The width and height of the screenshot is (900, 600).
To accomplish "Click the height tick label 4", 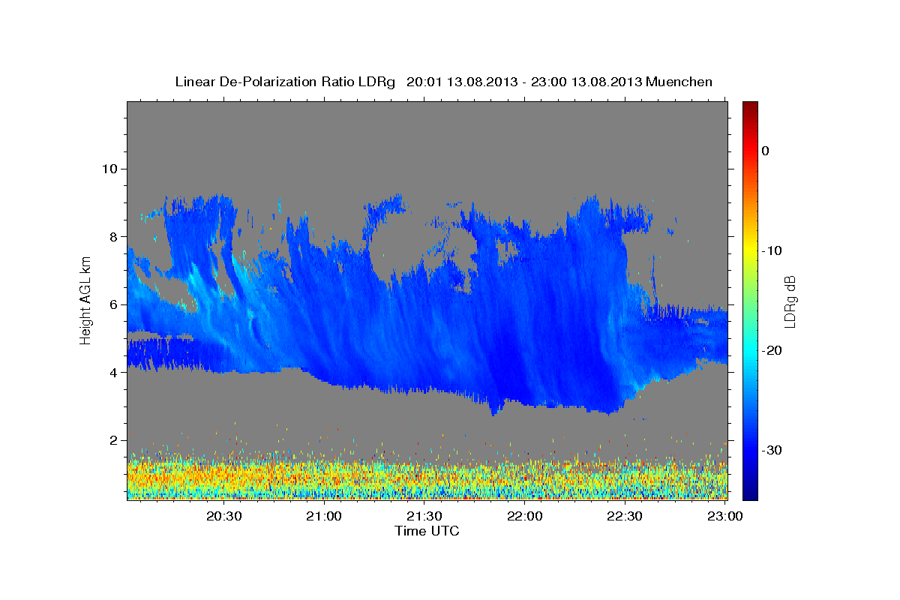I will pyautogui.click(x=112, y=373).
